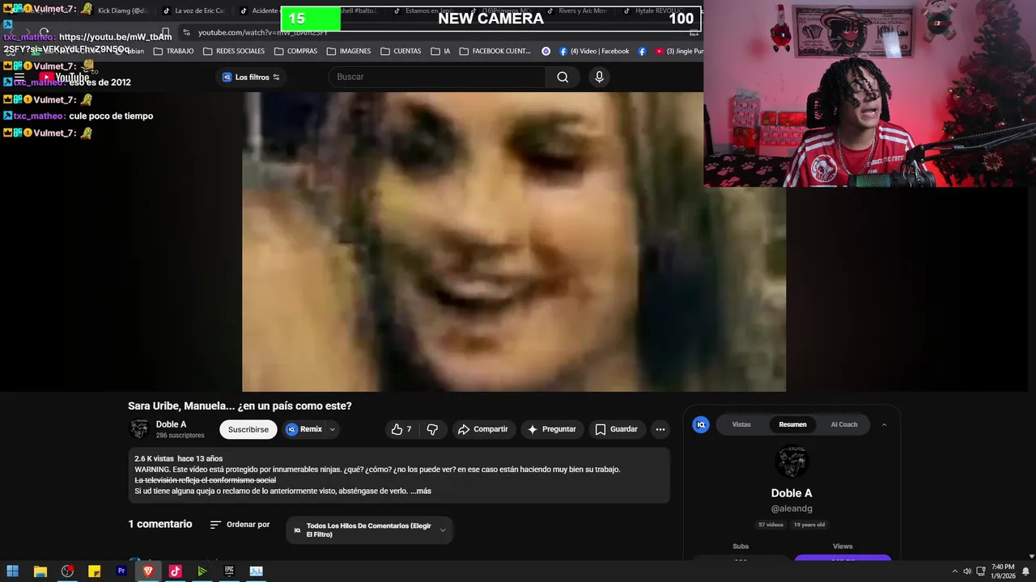Switch to the La voz de Eric Ca... tab
Viewport: 1036px width, 582px height.
194,11
